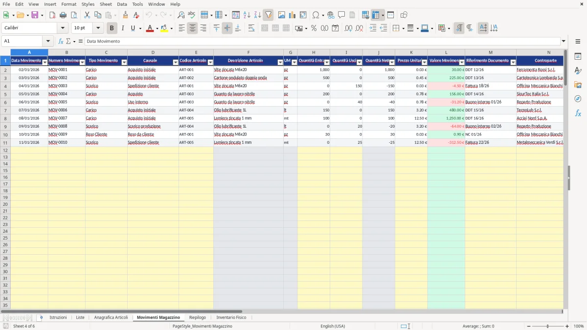Switch to Riepilogo sheet tab

pyautogui.click(x=198, y=317)
